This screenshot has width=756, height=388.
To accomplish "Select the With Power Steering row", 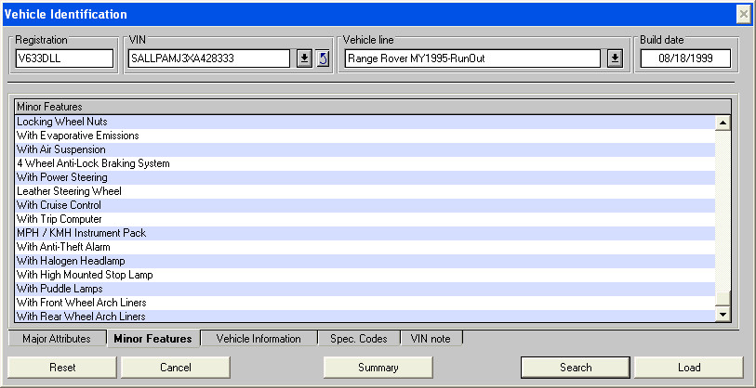I will click(x=365, y=177).
